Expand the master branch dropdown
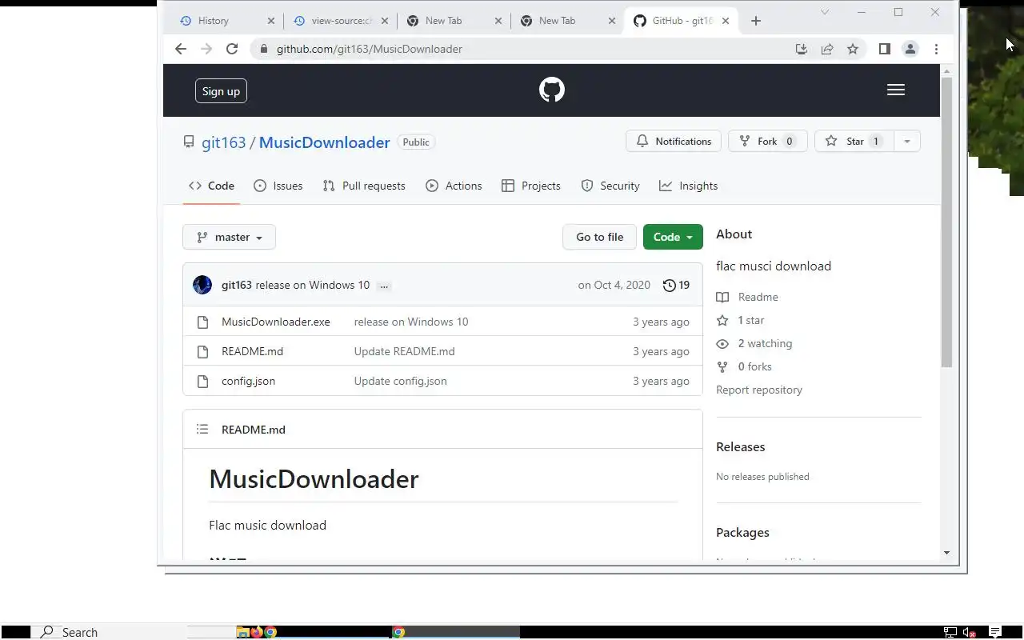The height and width of the screenshot is (640, 1024). pyautogui.click(x=229, y=237)
